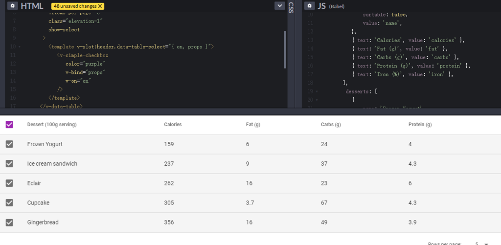Click the 356 calories cell

(x=169, y=223)
